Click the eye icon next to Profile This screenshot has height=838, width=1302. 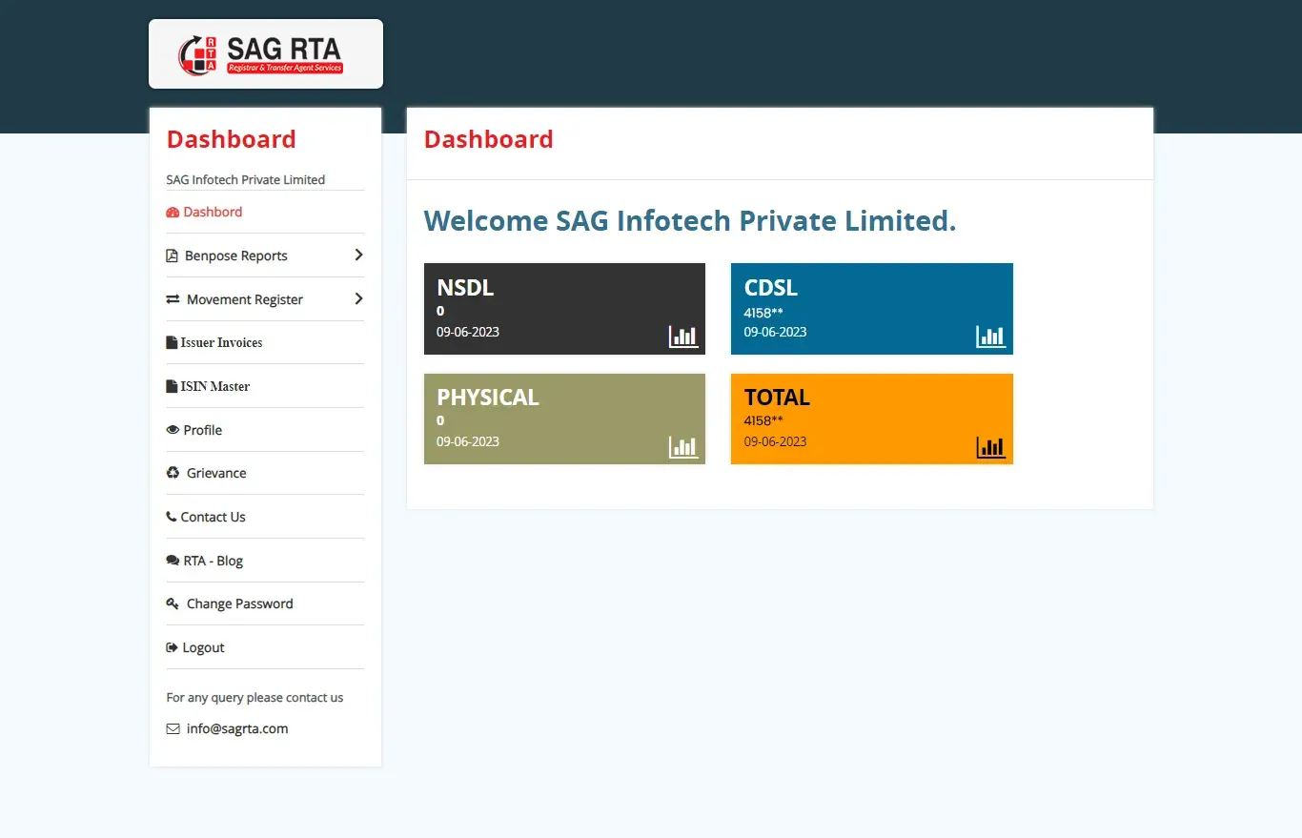[x=173, y=430]
